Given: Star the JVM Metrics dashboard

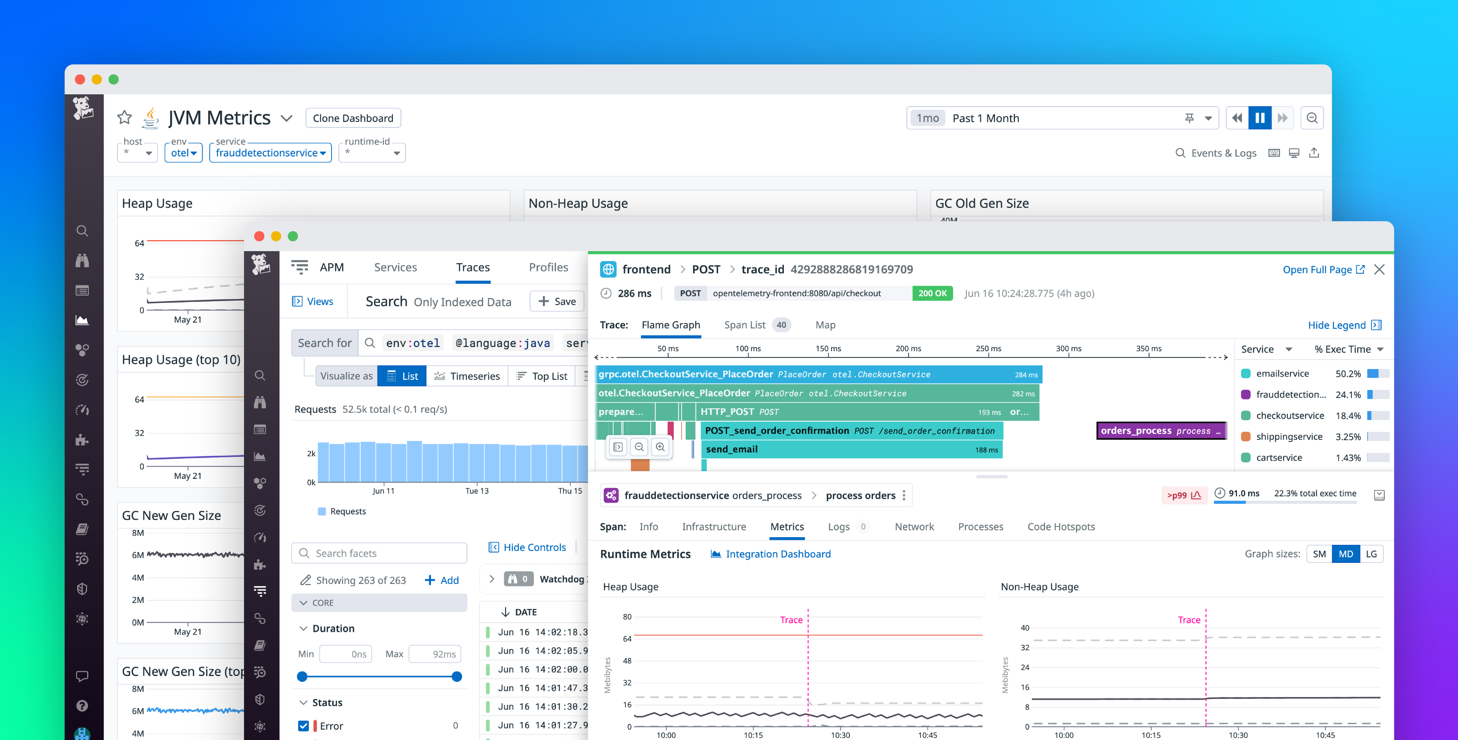Looking at the screenshot, I should click(125, 118).
